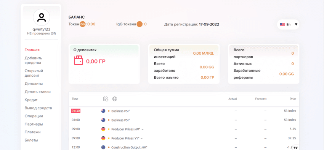The height and width of the screenshot is (150, 324).
Task: Click the qwerty123 username
Action: 41,29
